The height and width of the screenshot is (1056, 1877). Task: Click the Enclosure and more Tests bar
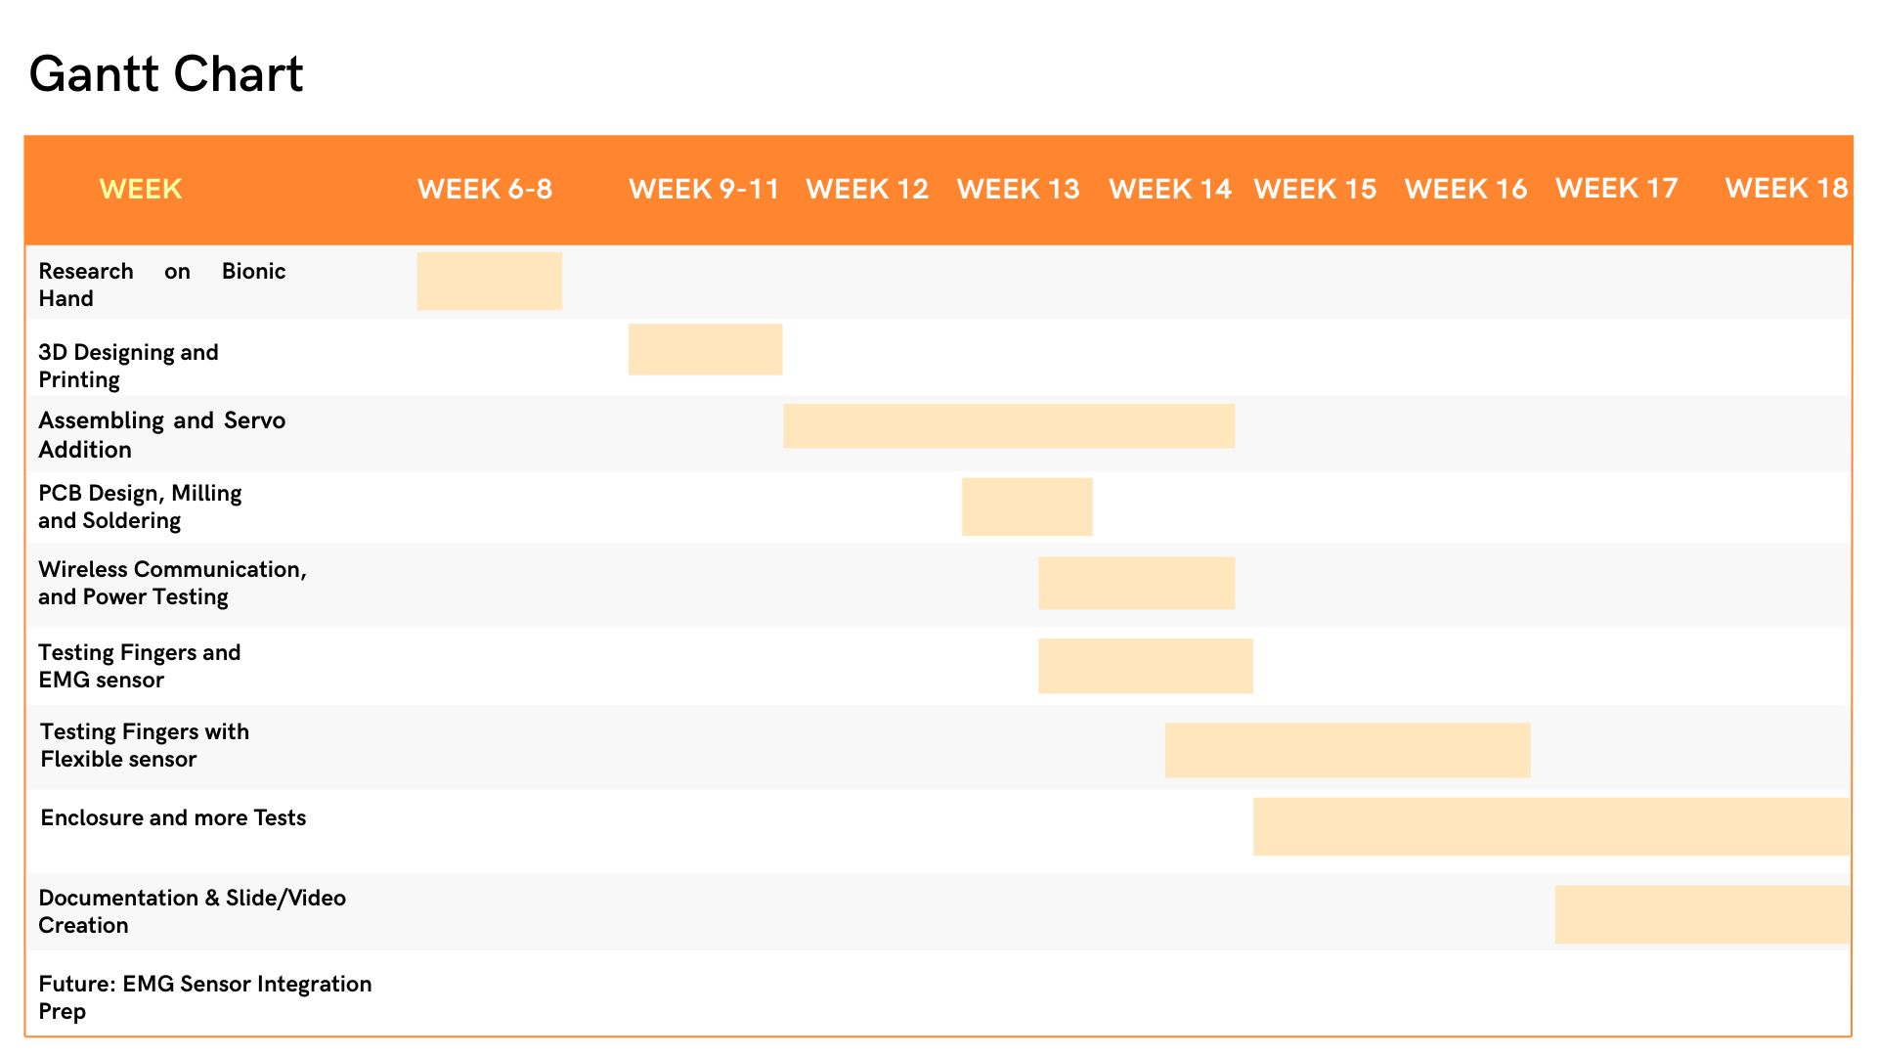[x=1551, y=826]
